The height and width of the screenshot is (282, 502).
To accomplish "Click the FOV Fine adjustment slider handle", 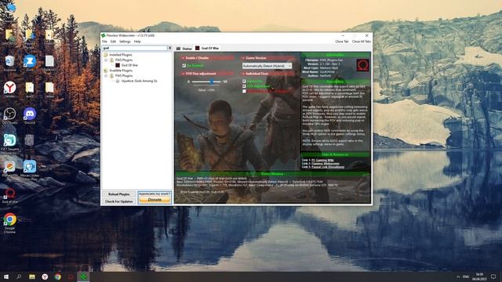I will 212,81.
